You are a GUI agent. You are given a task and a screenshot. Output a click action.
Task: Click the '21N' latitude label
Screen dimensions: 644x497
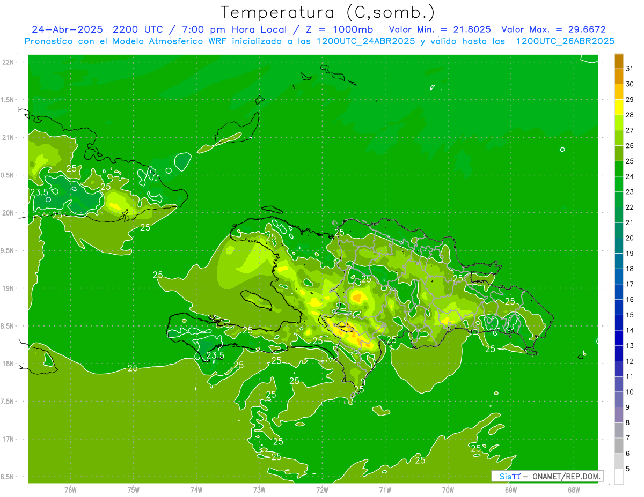9,137
